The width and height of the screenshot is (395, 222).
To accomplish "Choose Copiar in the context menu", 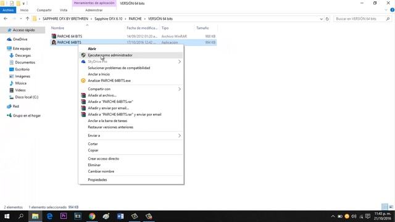I will click(x=131, y=150).
